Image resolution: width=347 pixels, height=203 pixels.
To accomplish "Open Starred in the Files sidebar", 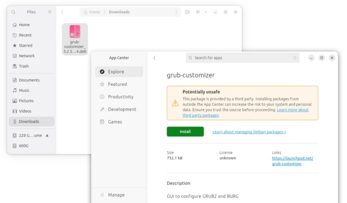I will pos(32,46).
